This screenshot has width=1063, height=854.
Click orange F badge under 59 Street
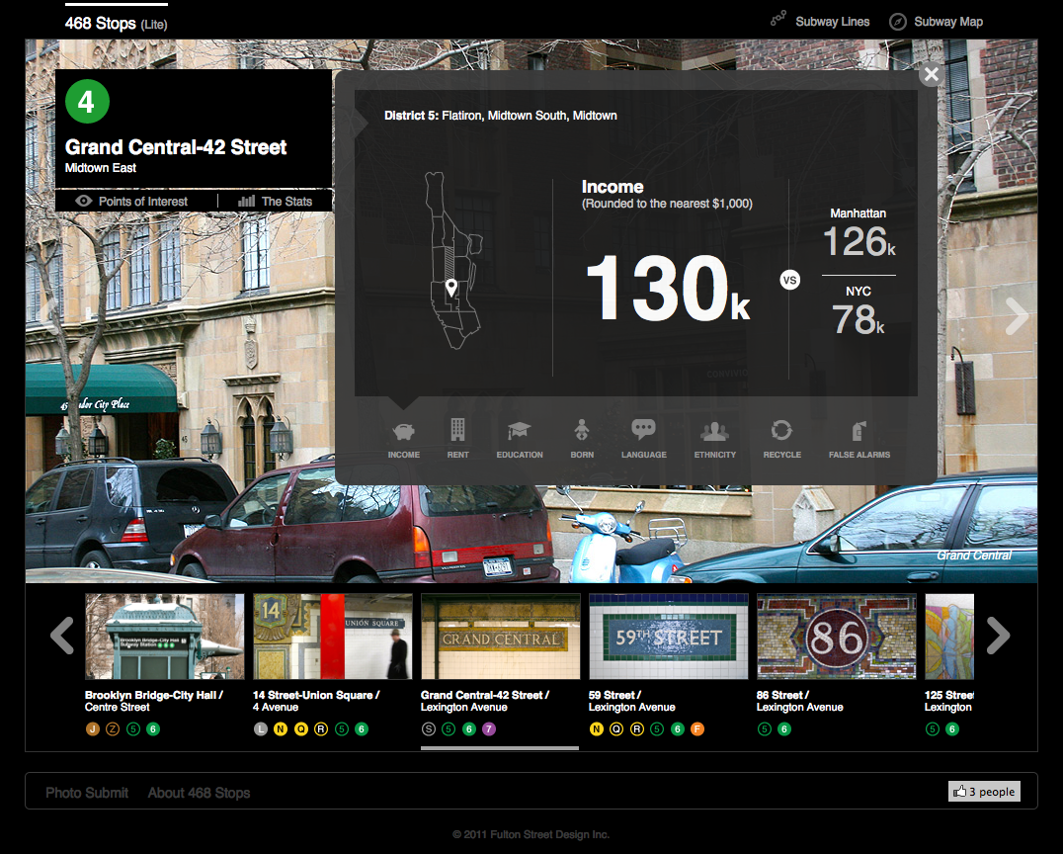(x=696, y=729)
